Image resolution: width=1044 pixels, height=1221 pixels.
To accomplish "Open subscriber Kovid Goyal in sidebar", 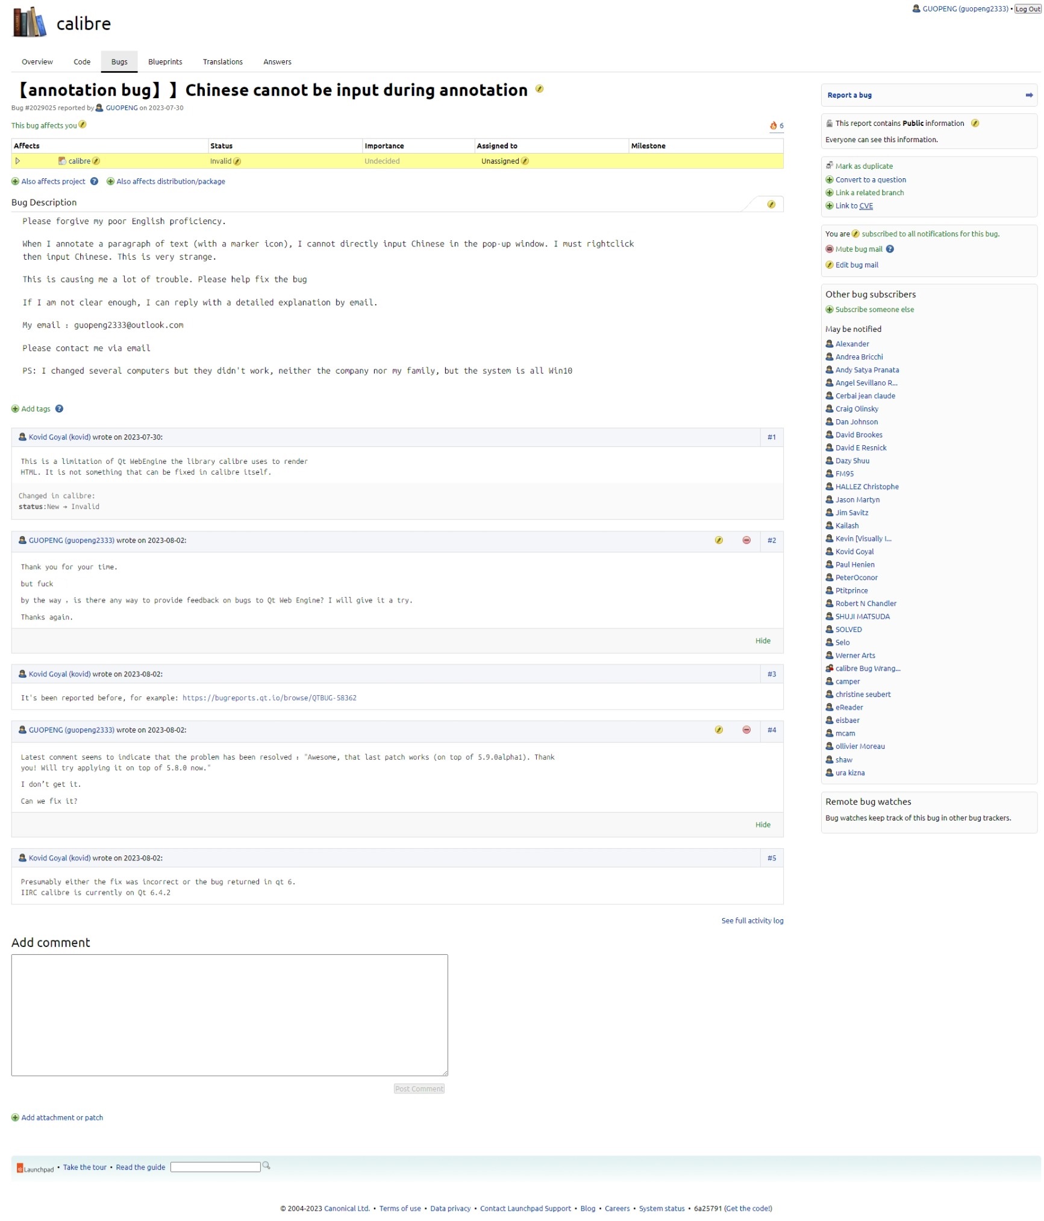I will click(x=854, y=552).
